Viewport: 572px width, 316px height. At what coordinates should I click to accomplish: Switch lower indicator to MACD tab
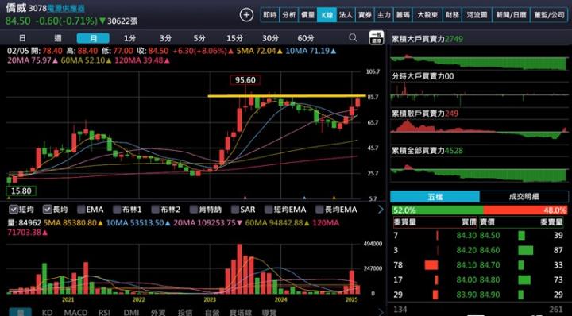tap(75, 312)
